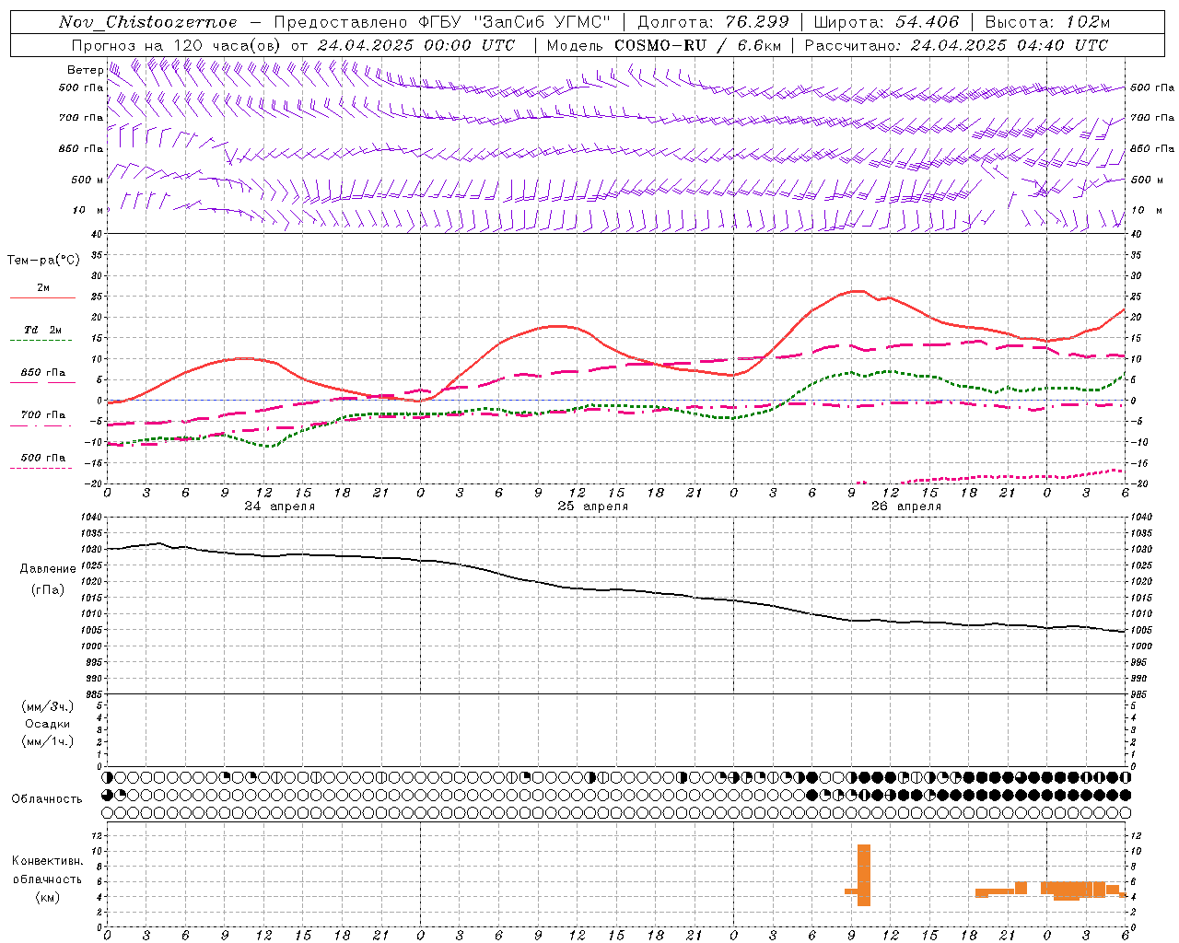
Task: Click the model label COSMO-RU / 6.6км
Action: (x=697, y=45)
